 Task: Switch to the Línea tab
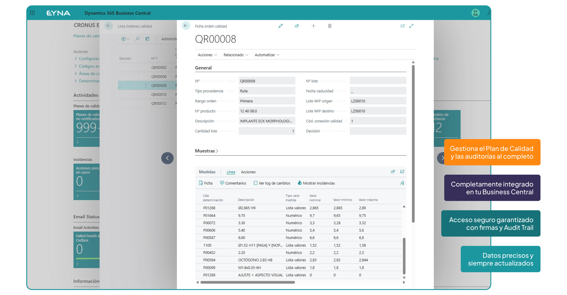(x=231, y=172)
